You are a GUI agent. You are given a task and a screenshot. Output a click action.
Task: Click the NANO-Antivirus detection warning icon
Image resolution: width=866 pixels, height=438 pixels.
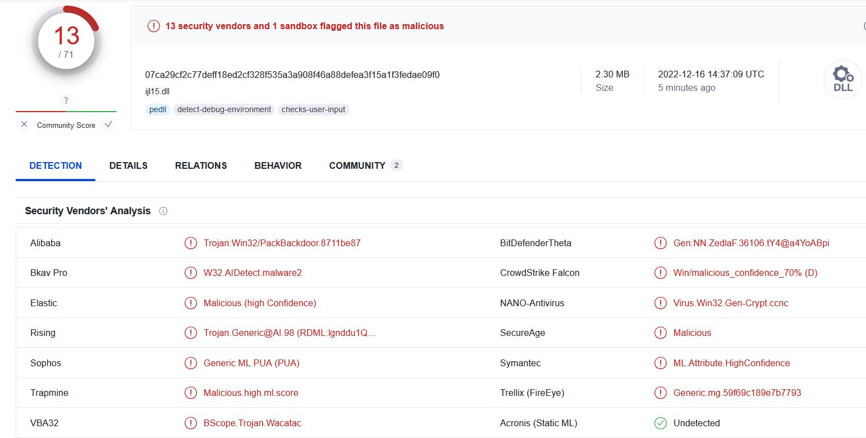[661, 303]
